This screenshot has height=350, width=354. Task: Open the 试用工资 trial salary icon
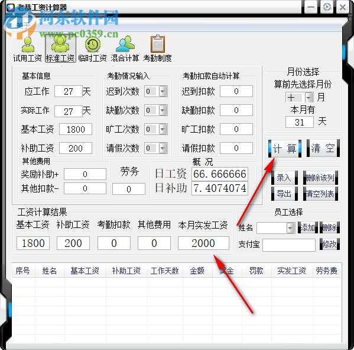pos(28,49)
